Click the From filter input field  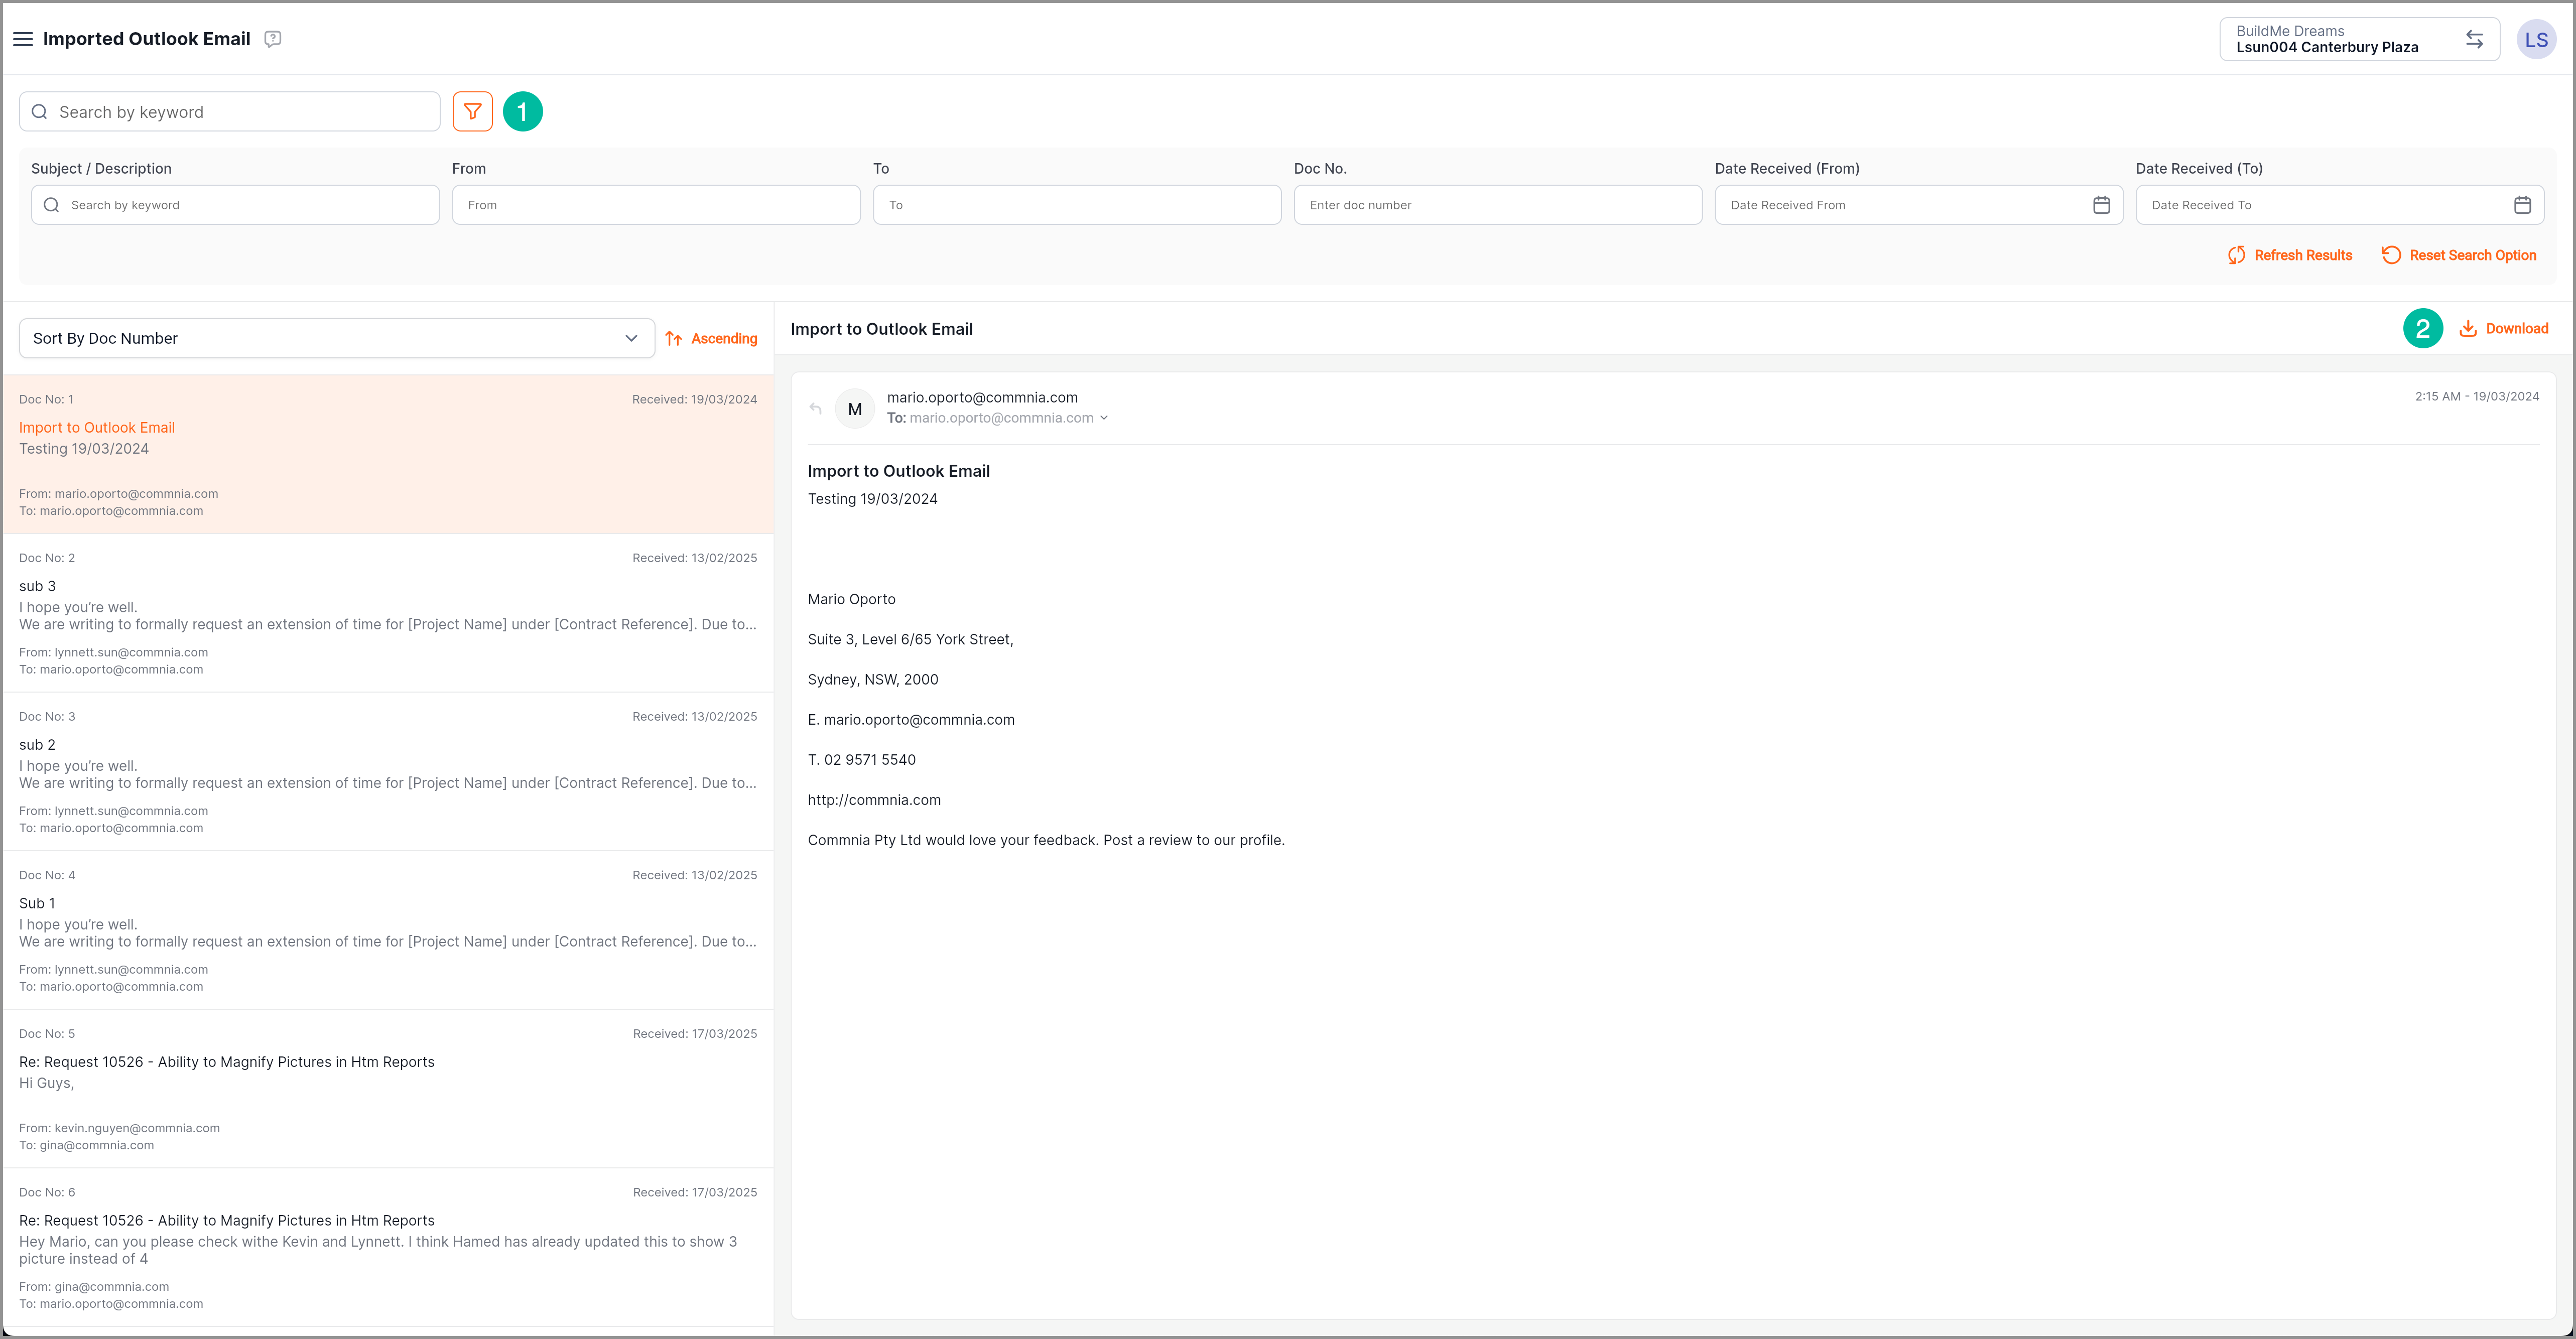[x=656, y=205]
